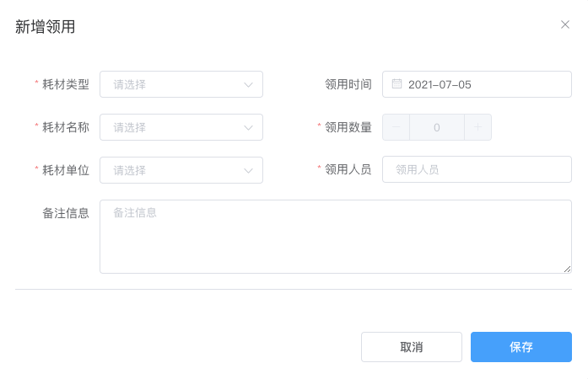Open the date picker showing 2021-07-05
The image size is (588, 379).
tap(477, 84)
